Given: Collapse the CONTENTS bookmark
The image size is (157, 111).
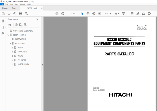Looking at the screenshot, I should [10, 43].
